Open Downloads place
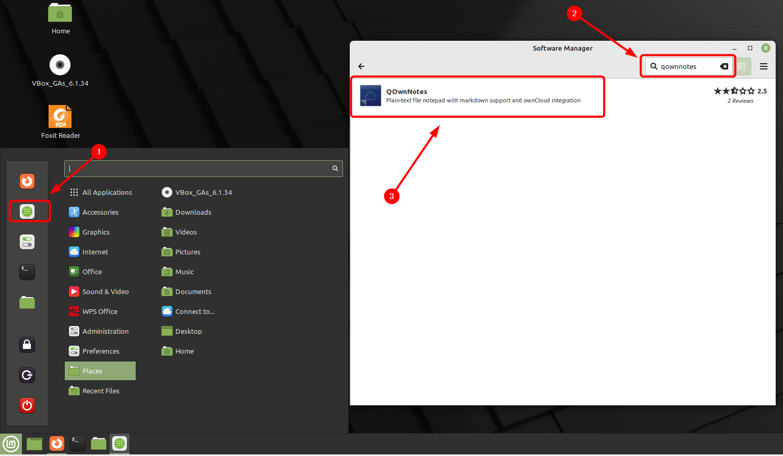The height and width of the screenshot is (456, 783). coord(187,212)
